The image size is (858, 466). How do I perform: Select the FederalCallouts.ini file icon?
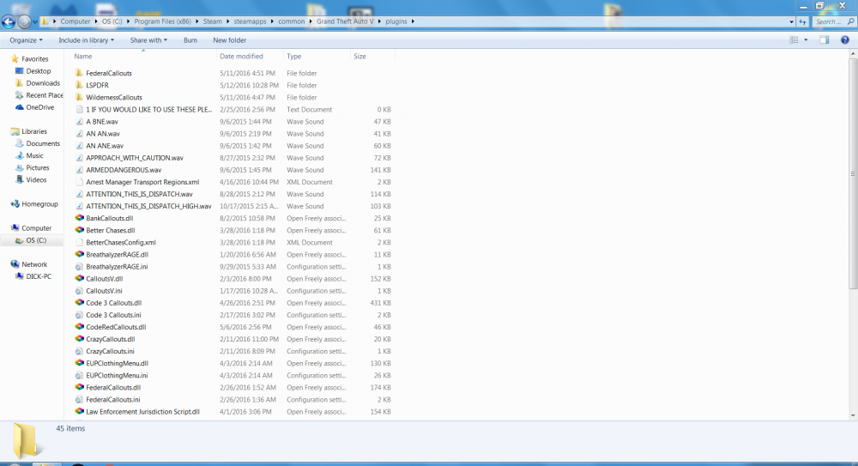[79, 400]
